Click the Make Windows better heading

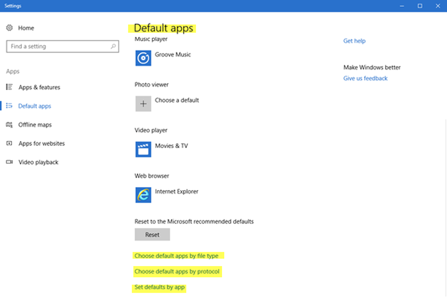[372, 67]
